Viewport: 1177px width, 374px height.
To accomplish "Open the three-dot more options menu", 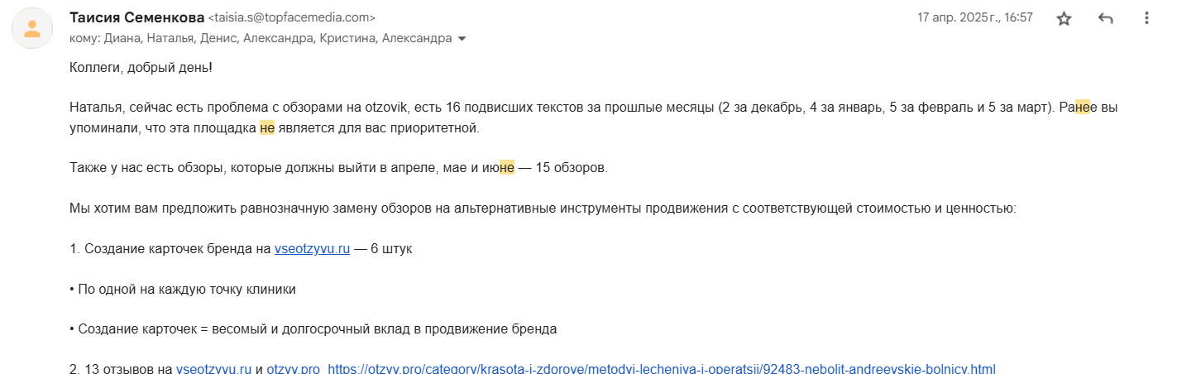I will pyautogui.click(x=1146, y=19).
